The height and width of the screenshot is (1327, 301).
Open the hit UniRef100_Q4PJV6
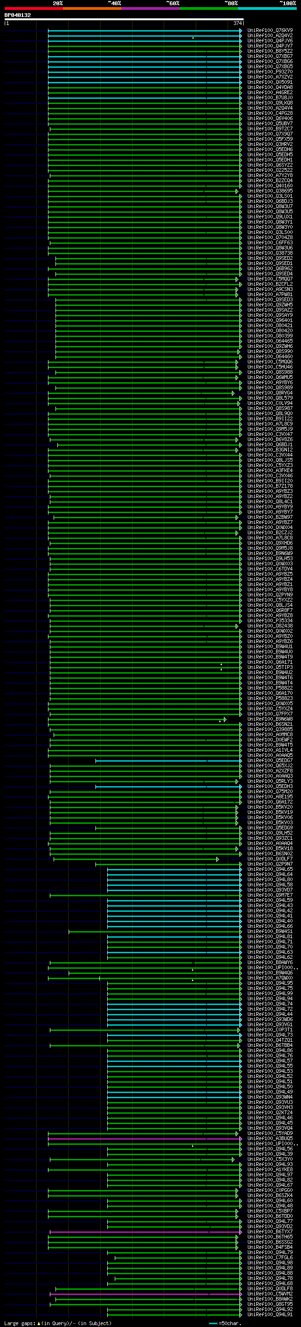270,40
